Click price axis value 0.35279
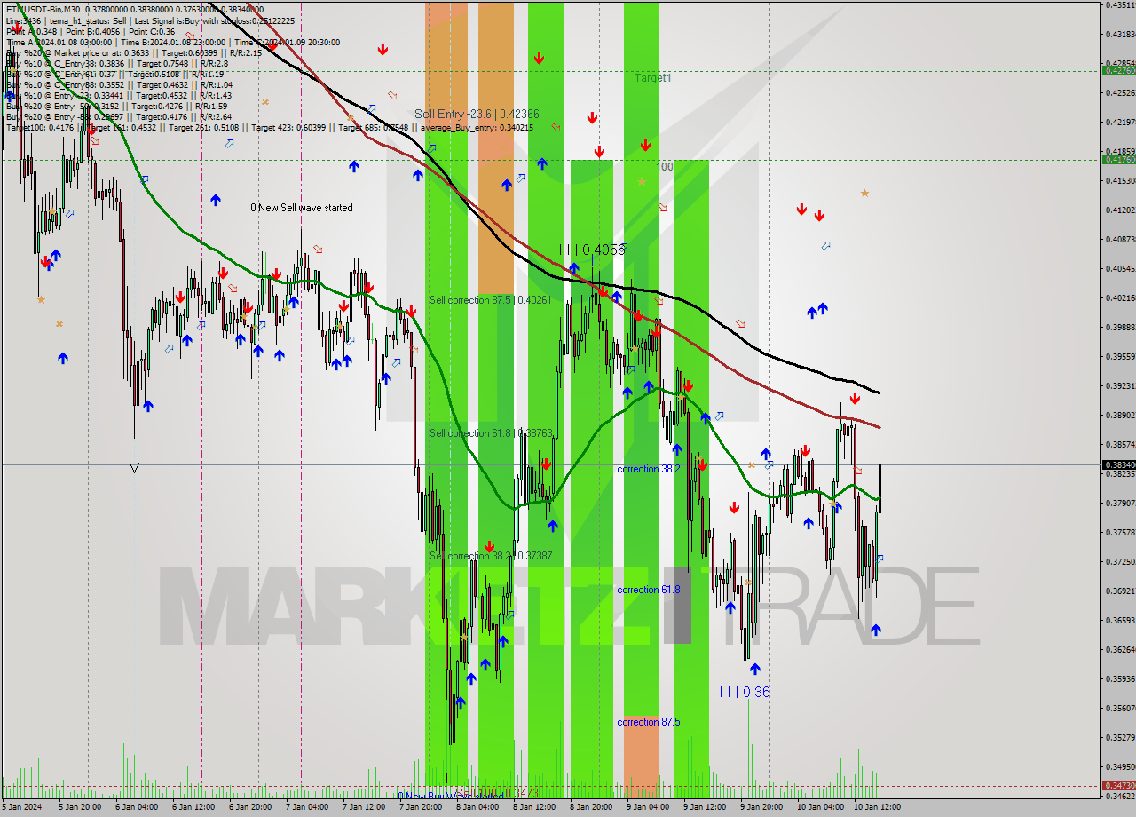Image resolution: width=1136 pixels, height=817 pixels. coord(1120,738)
